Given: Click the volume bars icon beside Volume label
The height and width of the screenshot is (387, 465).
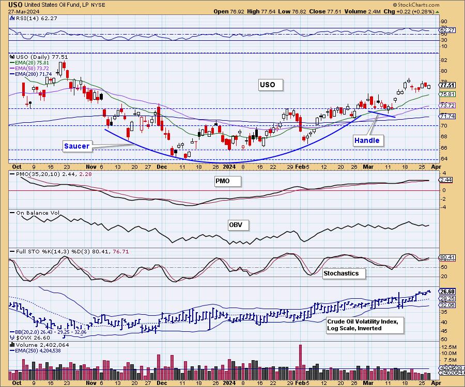Looking at the screenshot, I should (12, 345).
